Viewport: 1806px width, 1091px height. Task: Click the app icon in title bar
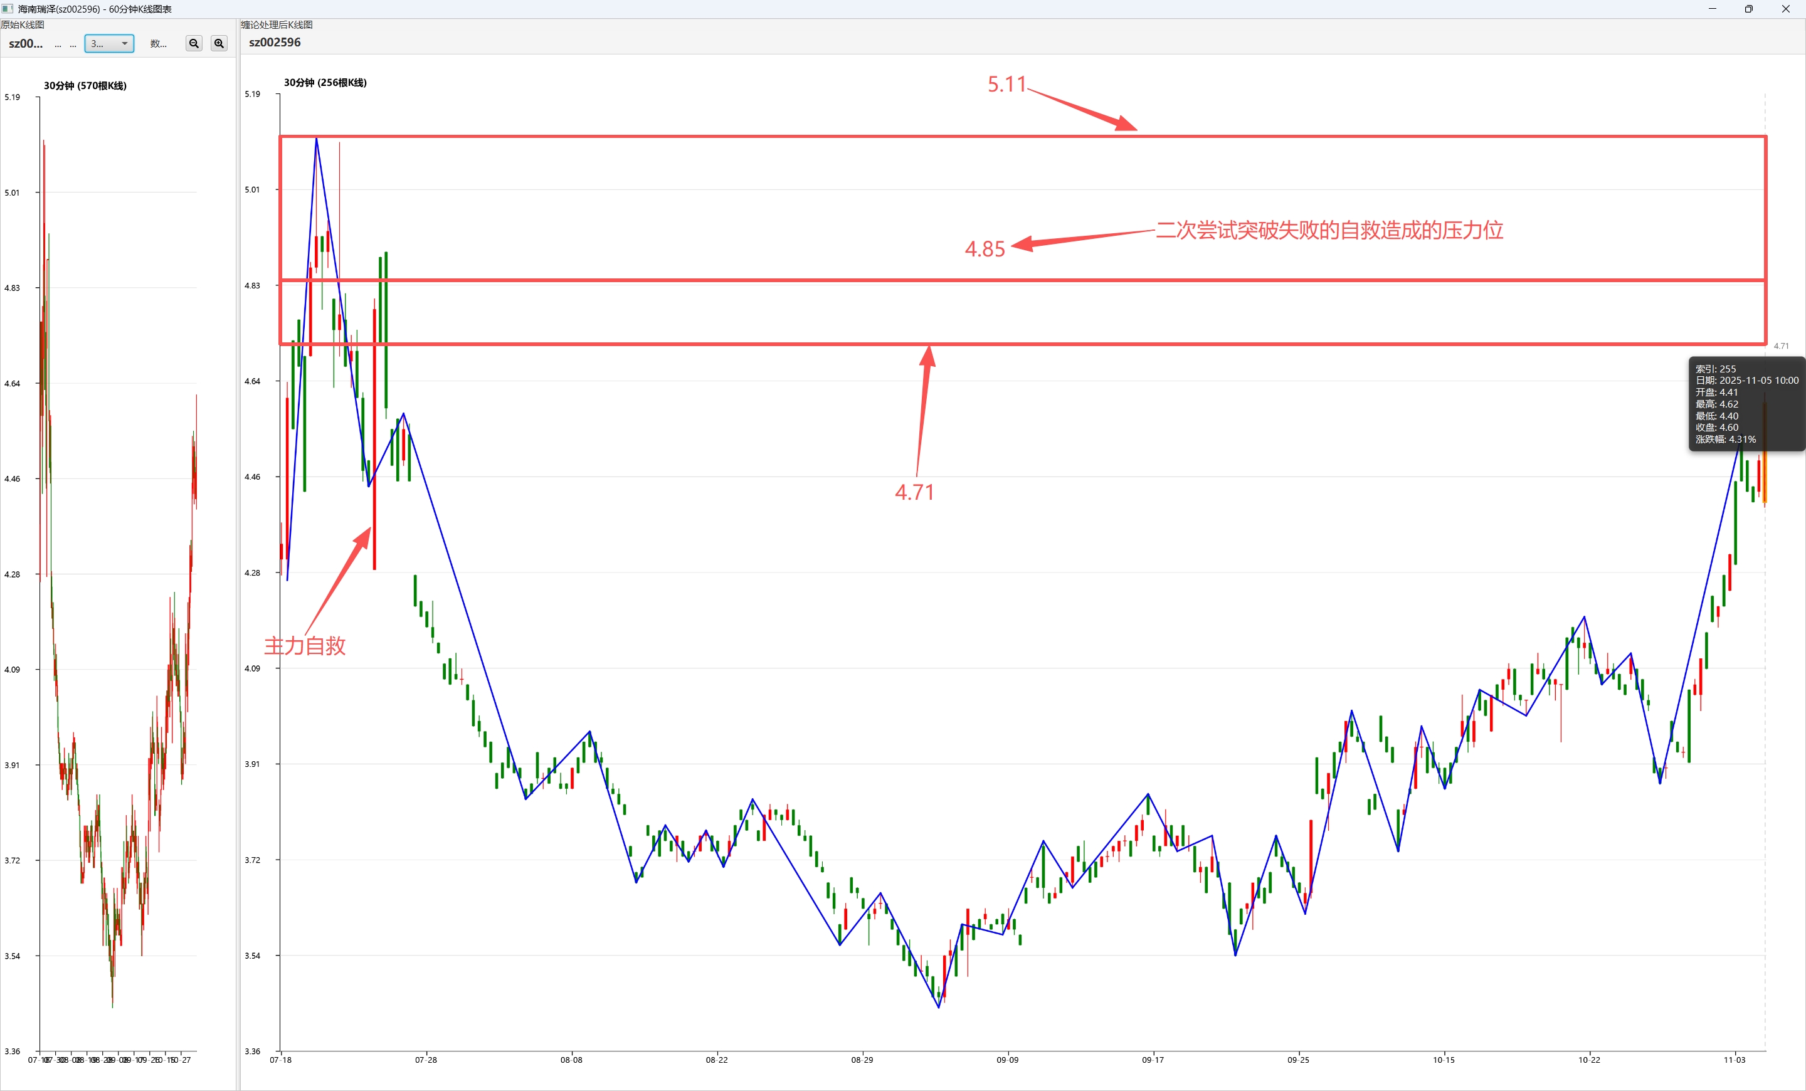[x=8, y=9]
